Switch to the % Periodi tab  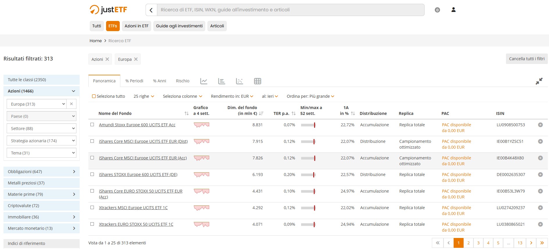tap(134, 81)
